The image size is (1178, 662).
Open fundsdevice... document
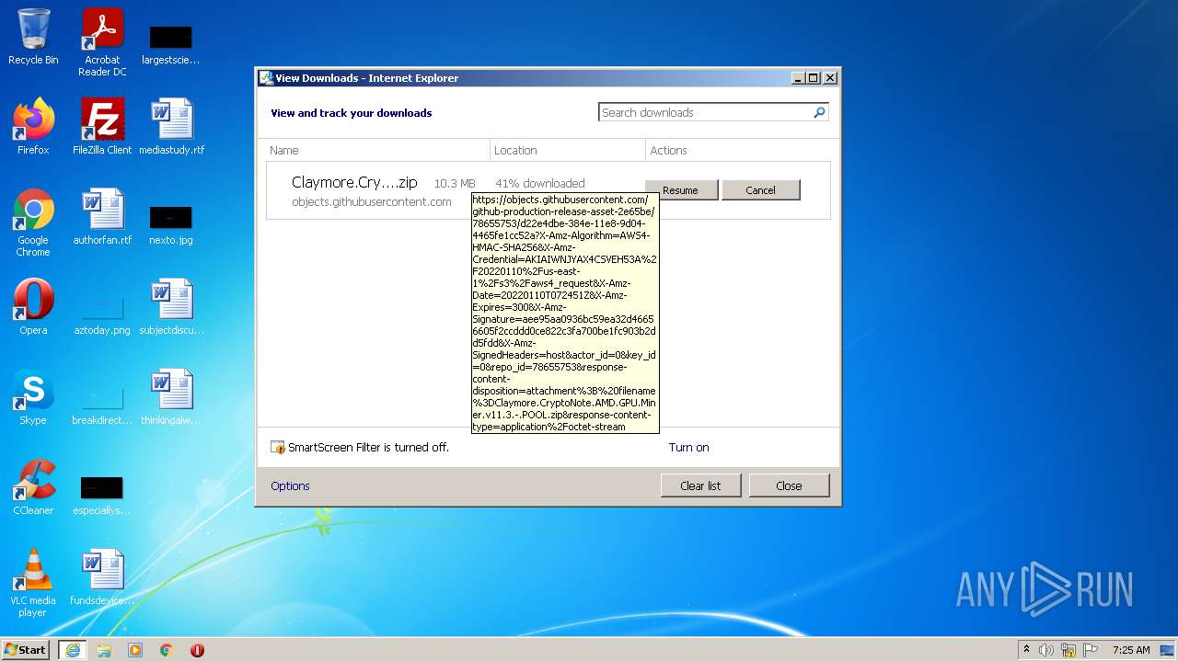point(102,577)
